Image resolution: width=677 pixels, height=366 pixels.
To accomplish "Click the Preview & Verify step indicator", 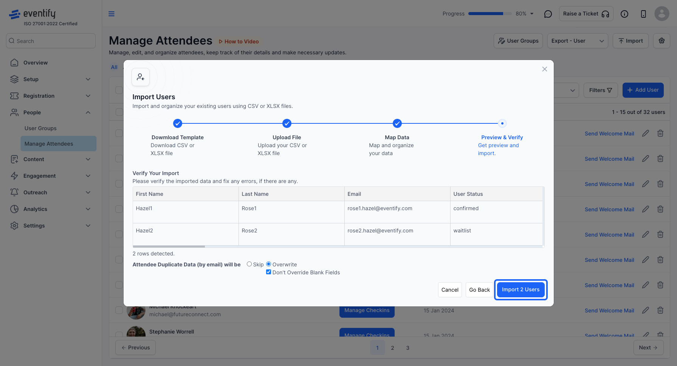I will (x=502, y=123).
